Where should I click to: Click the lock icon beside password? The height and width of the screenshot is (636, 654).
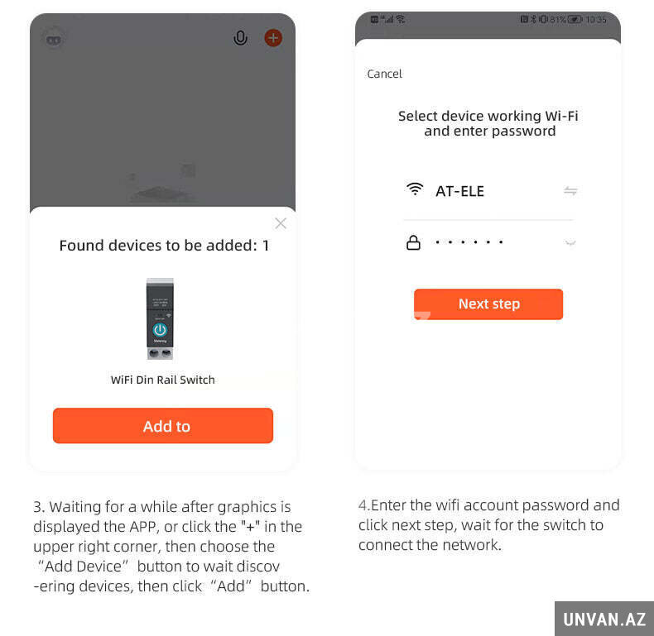coord(413,242)
